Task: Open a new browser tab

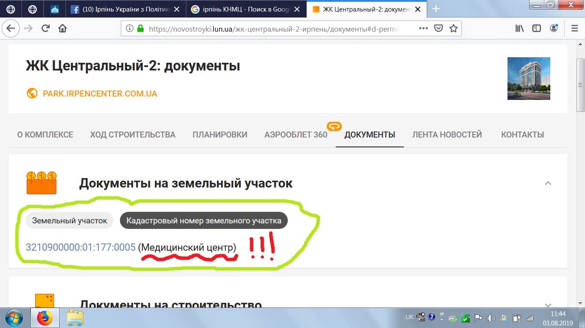Action: [436, 9]
